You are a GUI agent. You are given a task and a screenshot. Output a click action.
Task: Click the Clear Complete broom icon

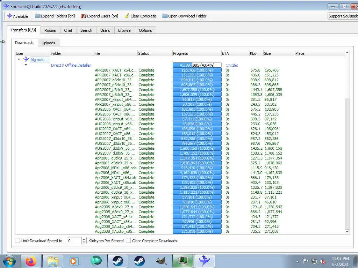pos(127,16)
